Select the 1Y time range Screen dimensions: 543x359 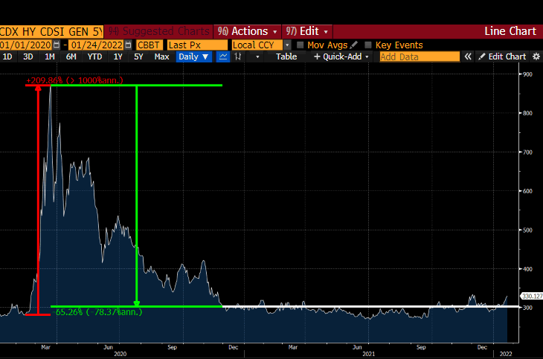click(x=118, y=56)
